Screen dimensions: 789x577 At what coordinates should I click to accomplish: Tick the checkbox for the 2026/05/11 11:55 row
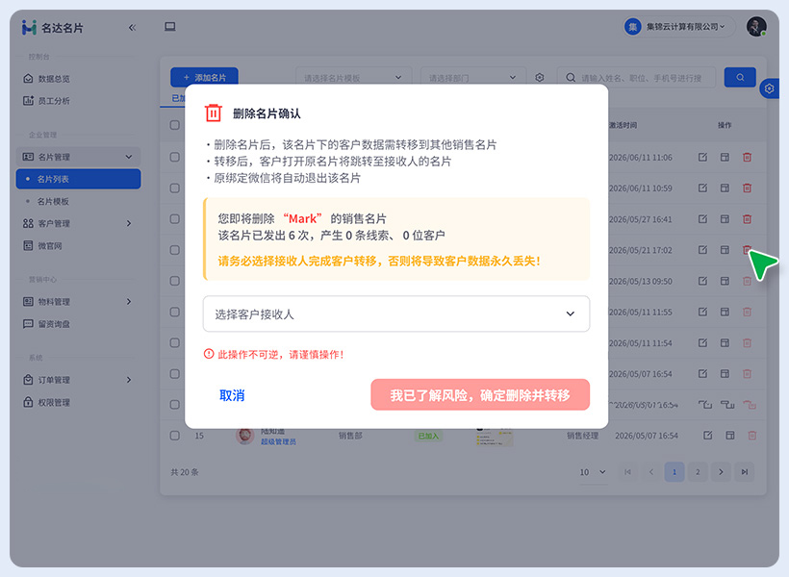point(174,312)
